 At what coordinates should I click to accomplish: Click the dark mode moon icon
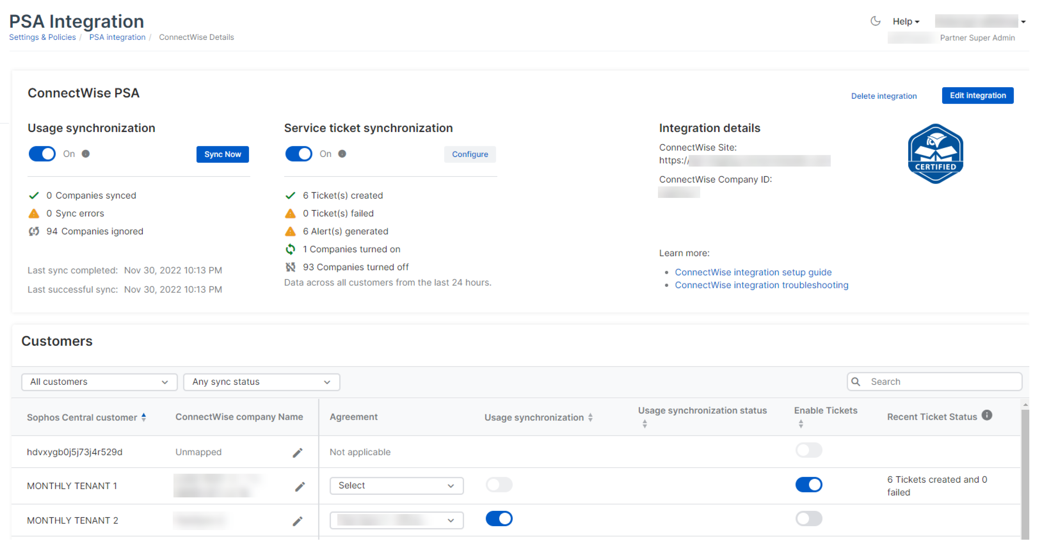tap(875, 21)
